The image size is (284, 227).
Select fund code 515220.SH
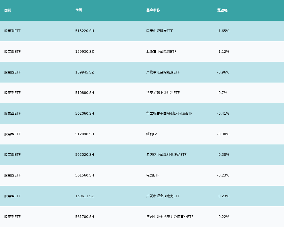coord(85,31)
